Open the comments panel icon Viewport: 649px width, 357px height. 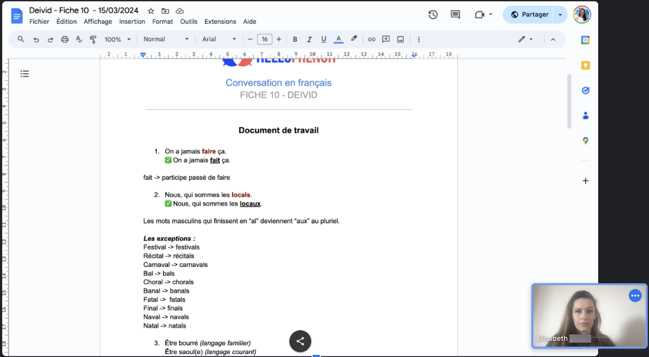click(455, 14)
